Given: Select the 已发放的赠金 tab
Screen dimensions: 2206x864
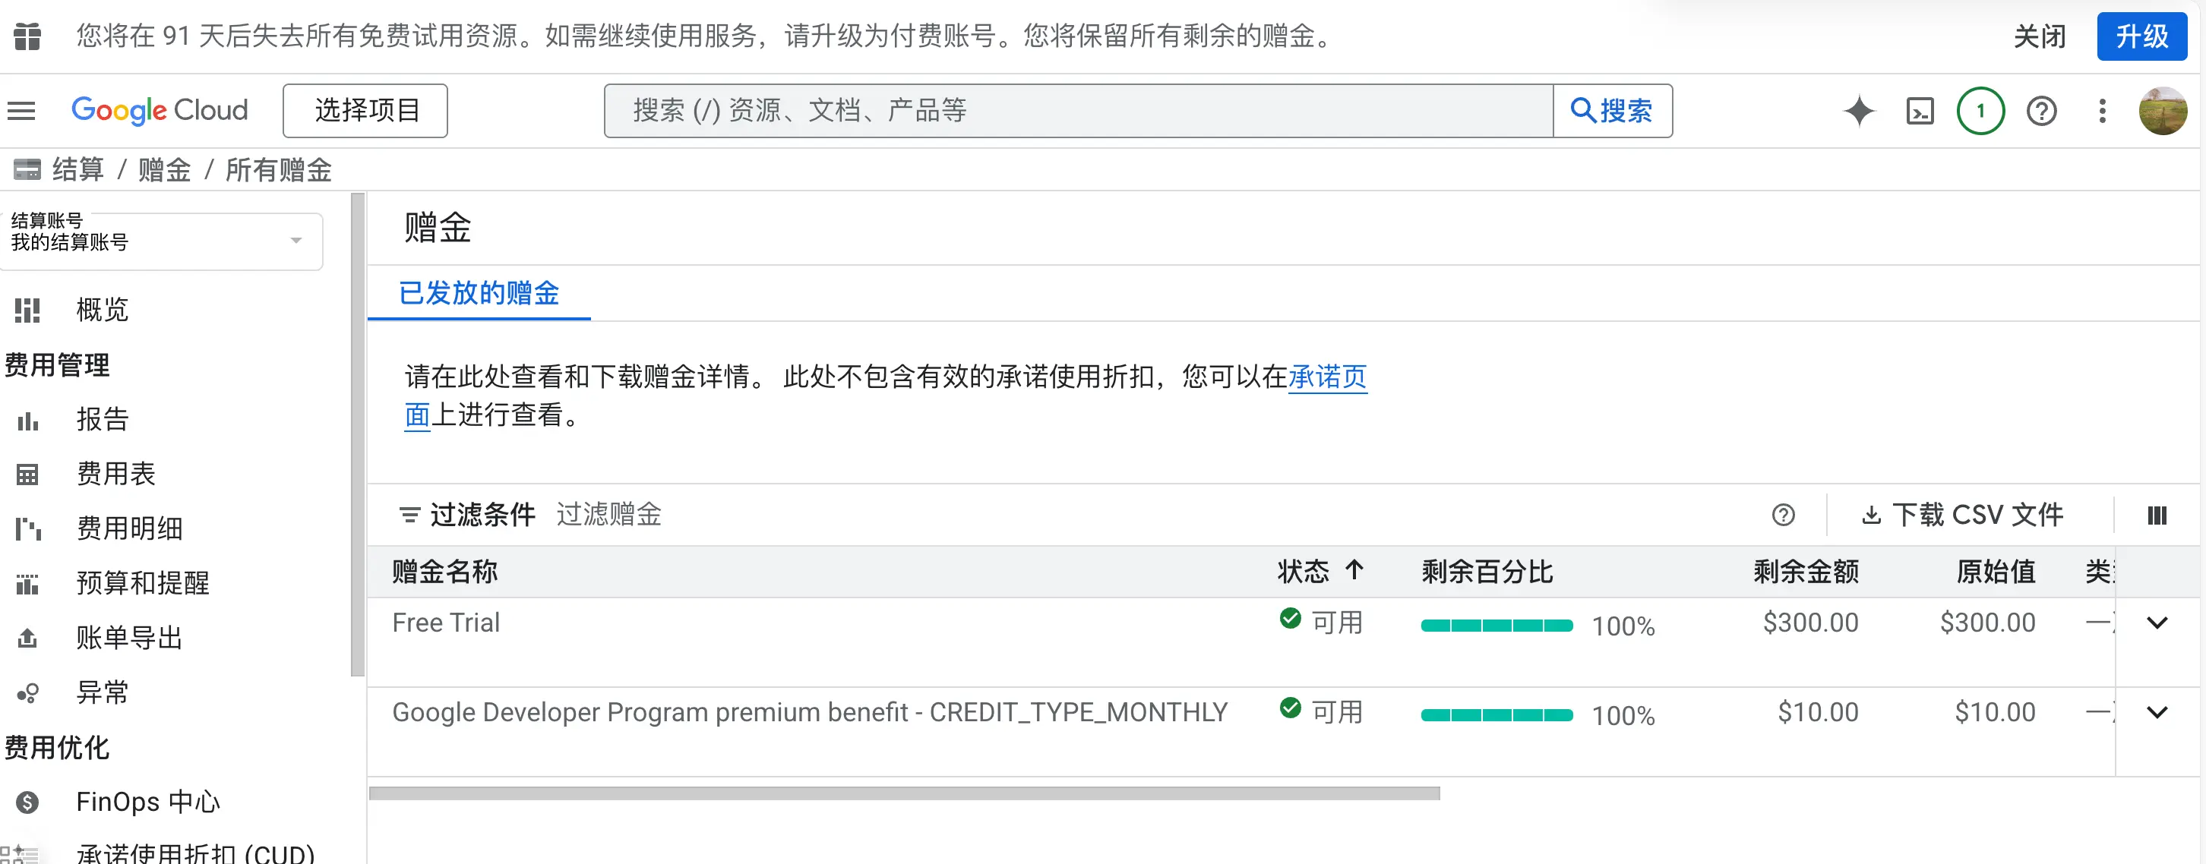Looking at the screenshot, I should click(x=479, y=294).
